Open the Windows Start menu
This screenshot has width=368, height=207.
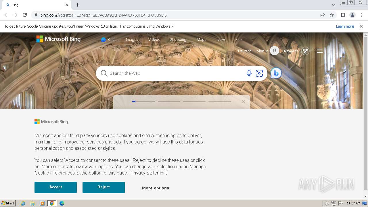click(x=8, y=203)
